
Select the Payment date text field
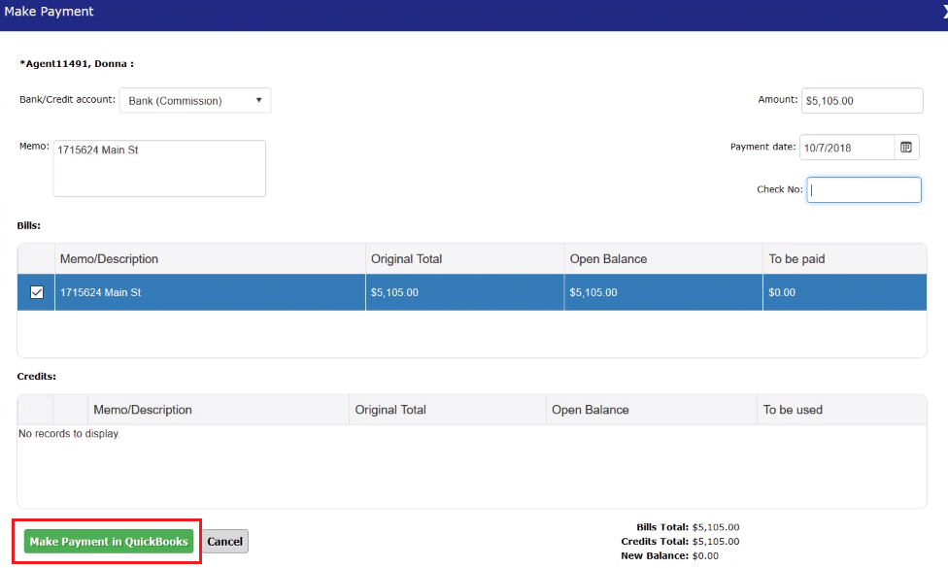(x=846, y=148)
